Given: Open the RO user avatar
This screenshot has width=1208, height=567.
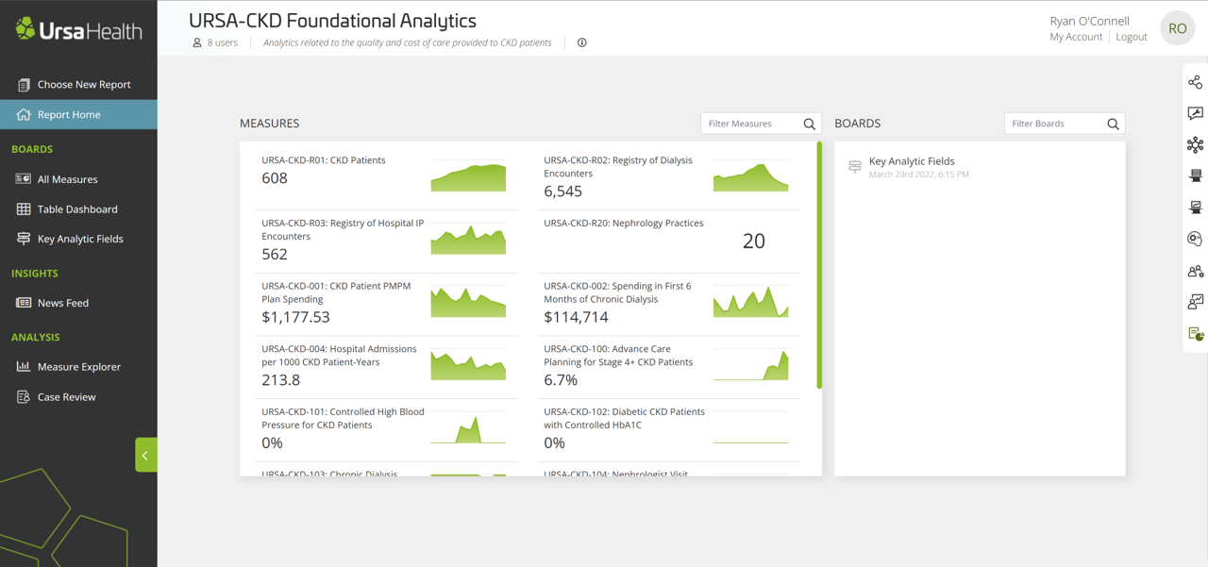Looking at the screenshot, I should (x=1178, y=28).
